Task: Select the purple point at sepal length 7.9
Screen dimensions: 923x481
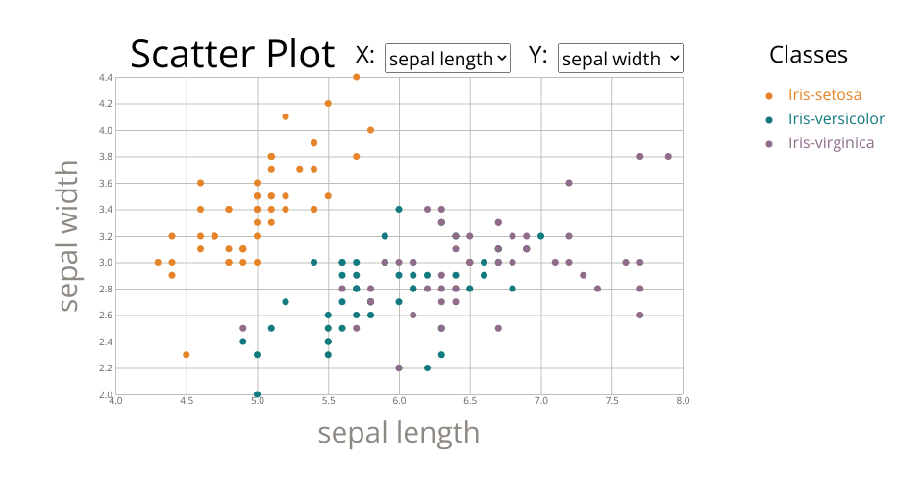Action: [668, 156]
